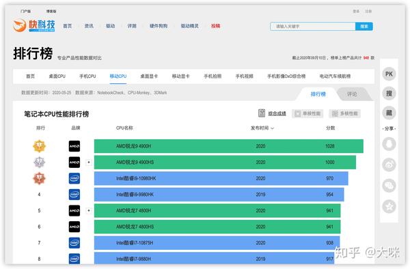Switch to the 评论 tab

(352, 94)
